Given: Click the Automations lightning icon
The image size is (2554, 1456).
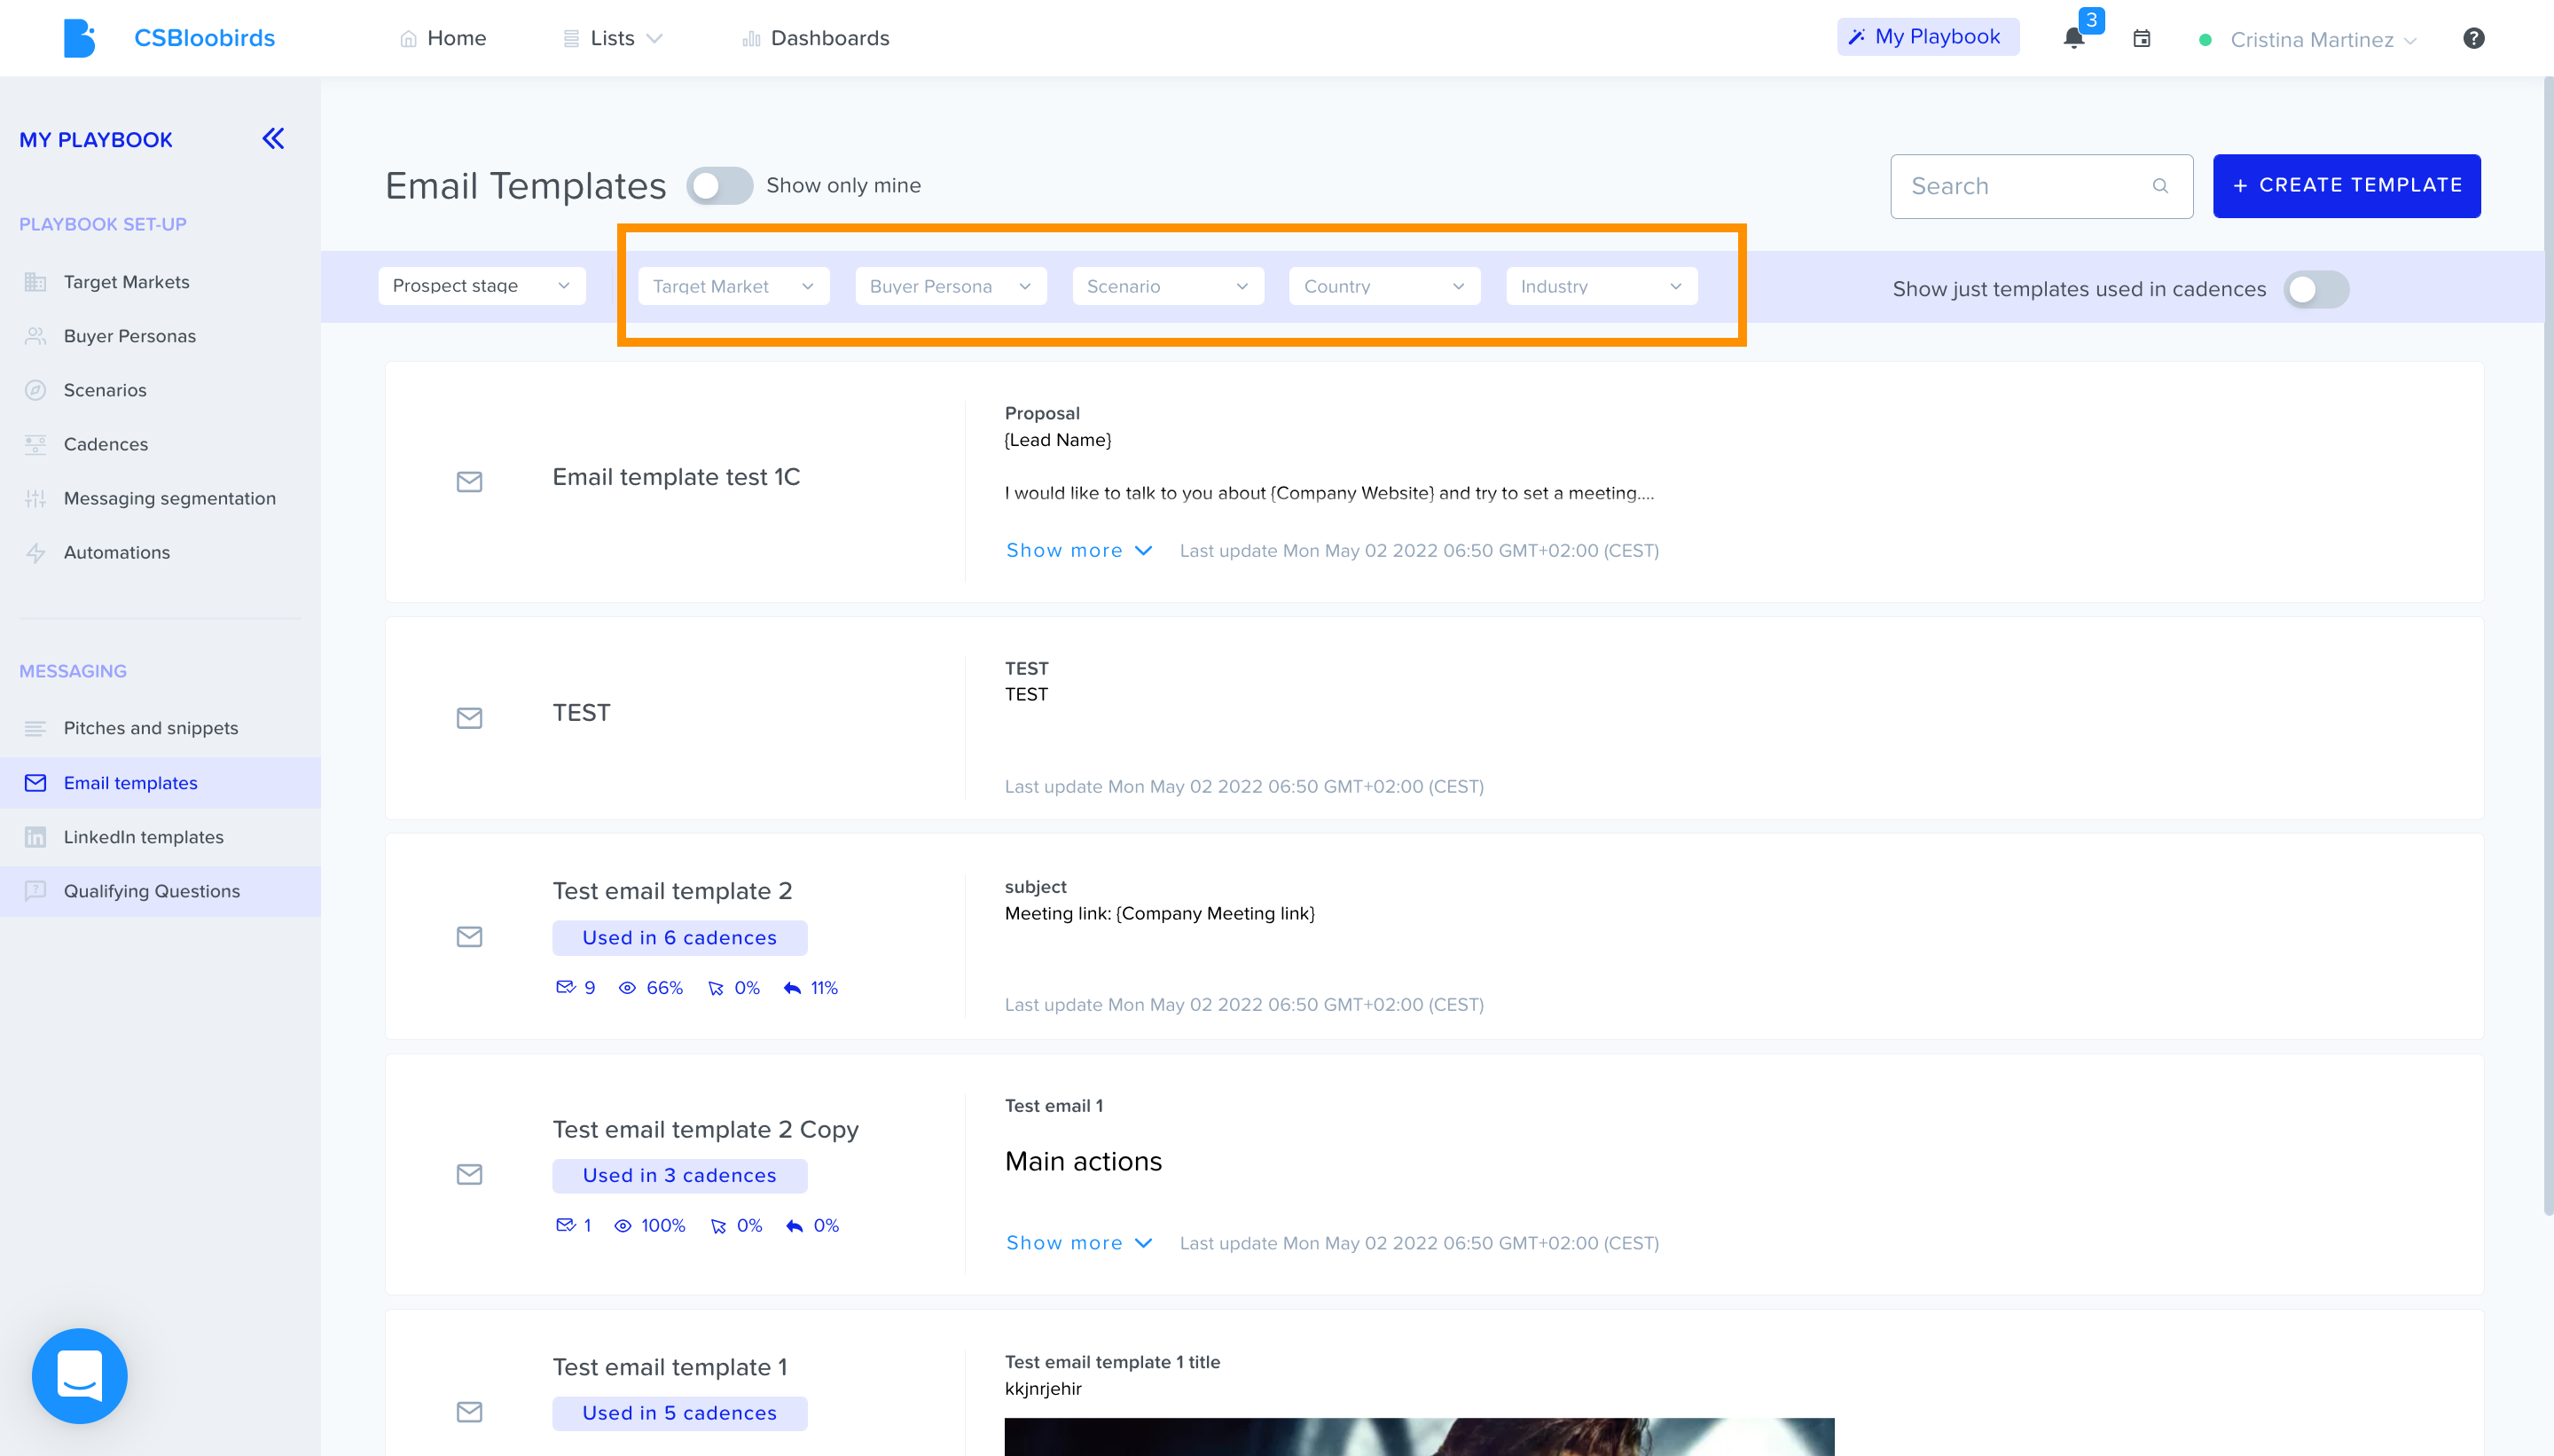Looking at the screenshot, I should 35,552.
